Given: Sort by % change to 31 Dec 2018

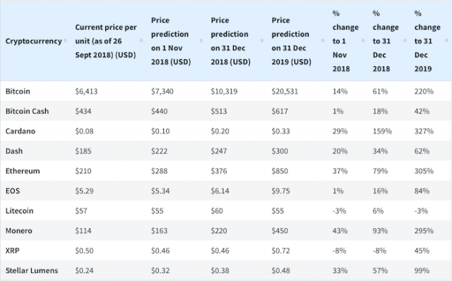Looking at the screenshot, I should [405, 41].
